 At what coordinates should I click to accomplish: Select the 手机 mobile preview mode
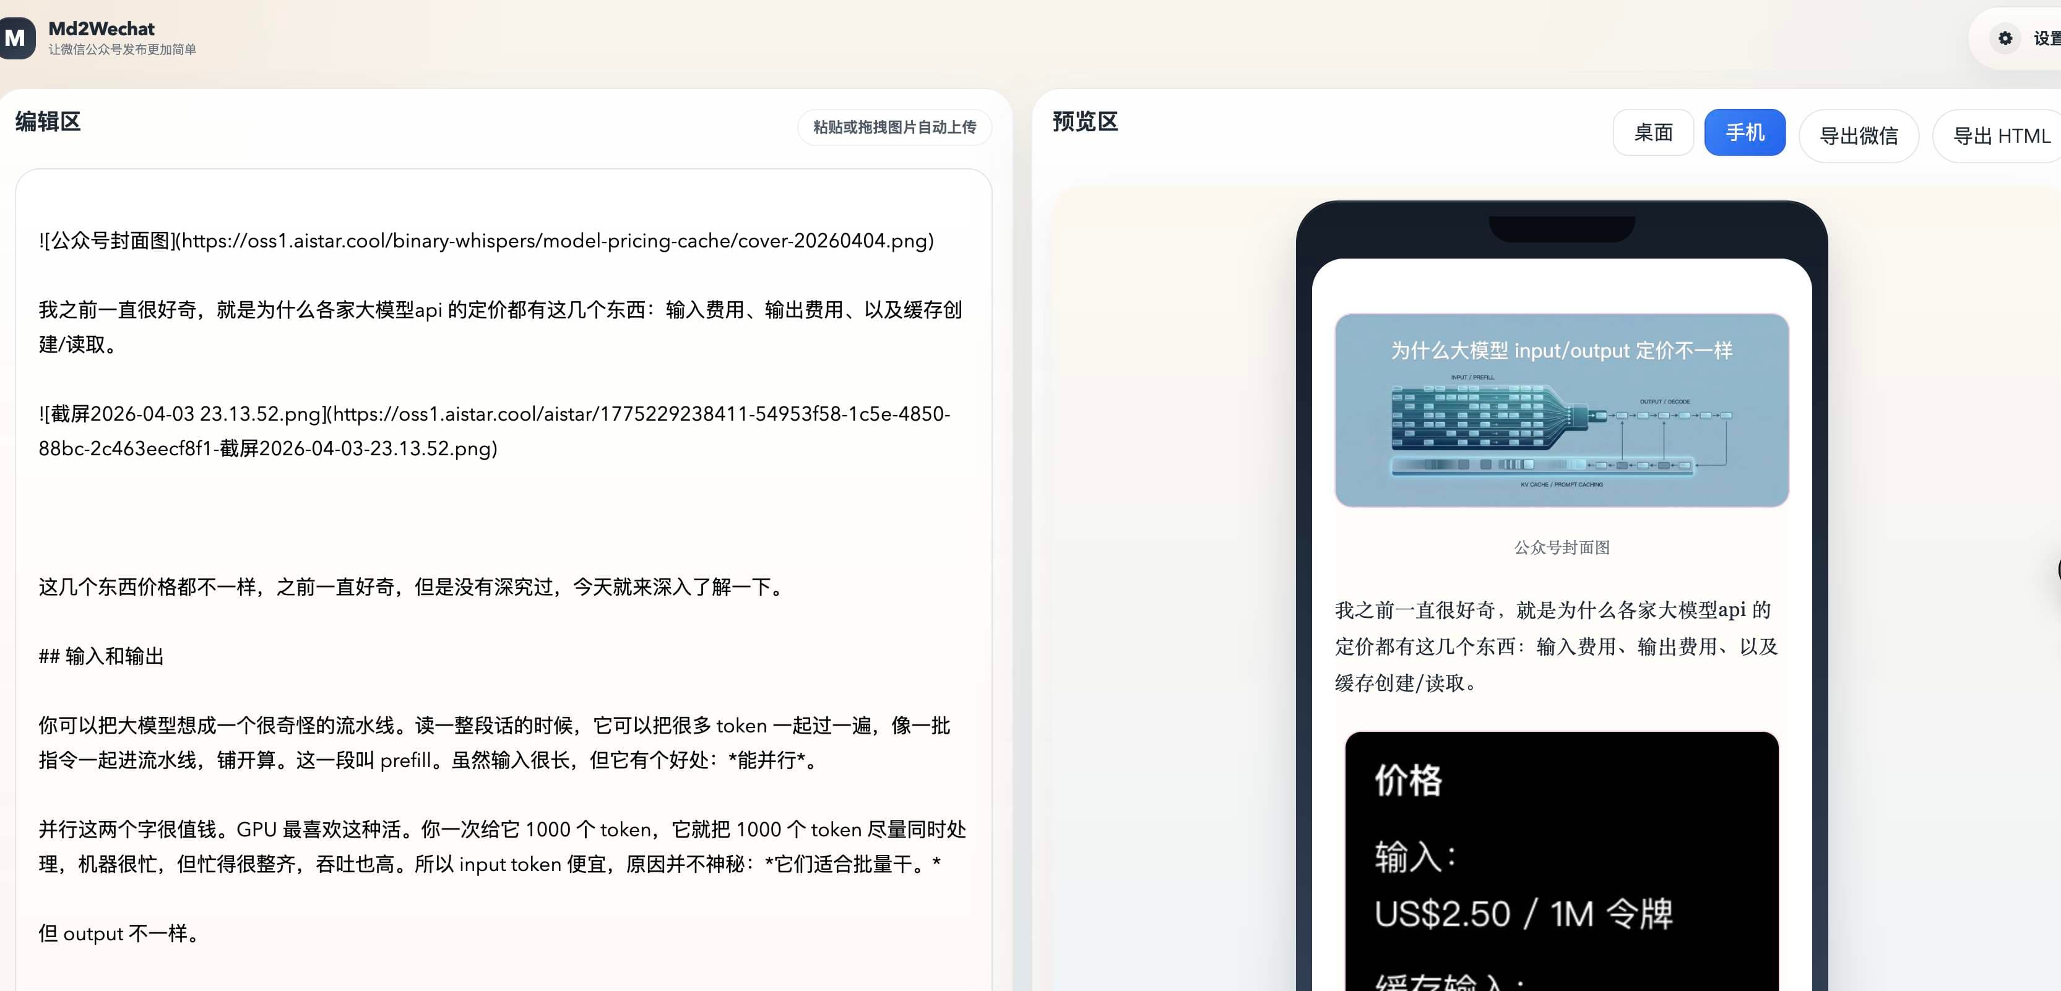tap(1744, 132)
